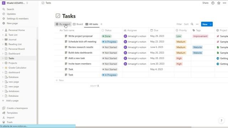Screen dimensions: 228x128
Task: Open the Journal book icon
Action: click(6, 39)
